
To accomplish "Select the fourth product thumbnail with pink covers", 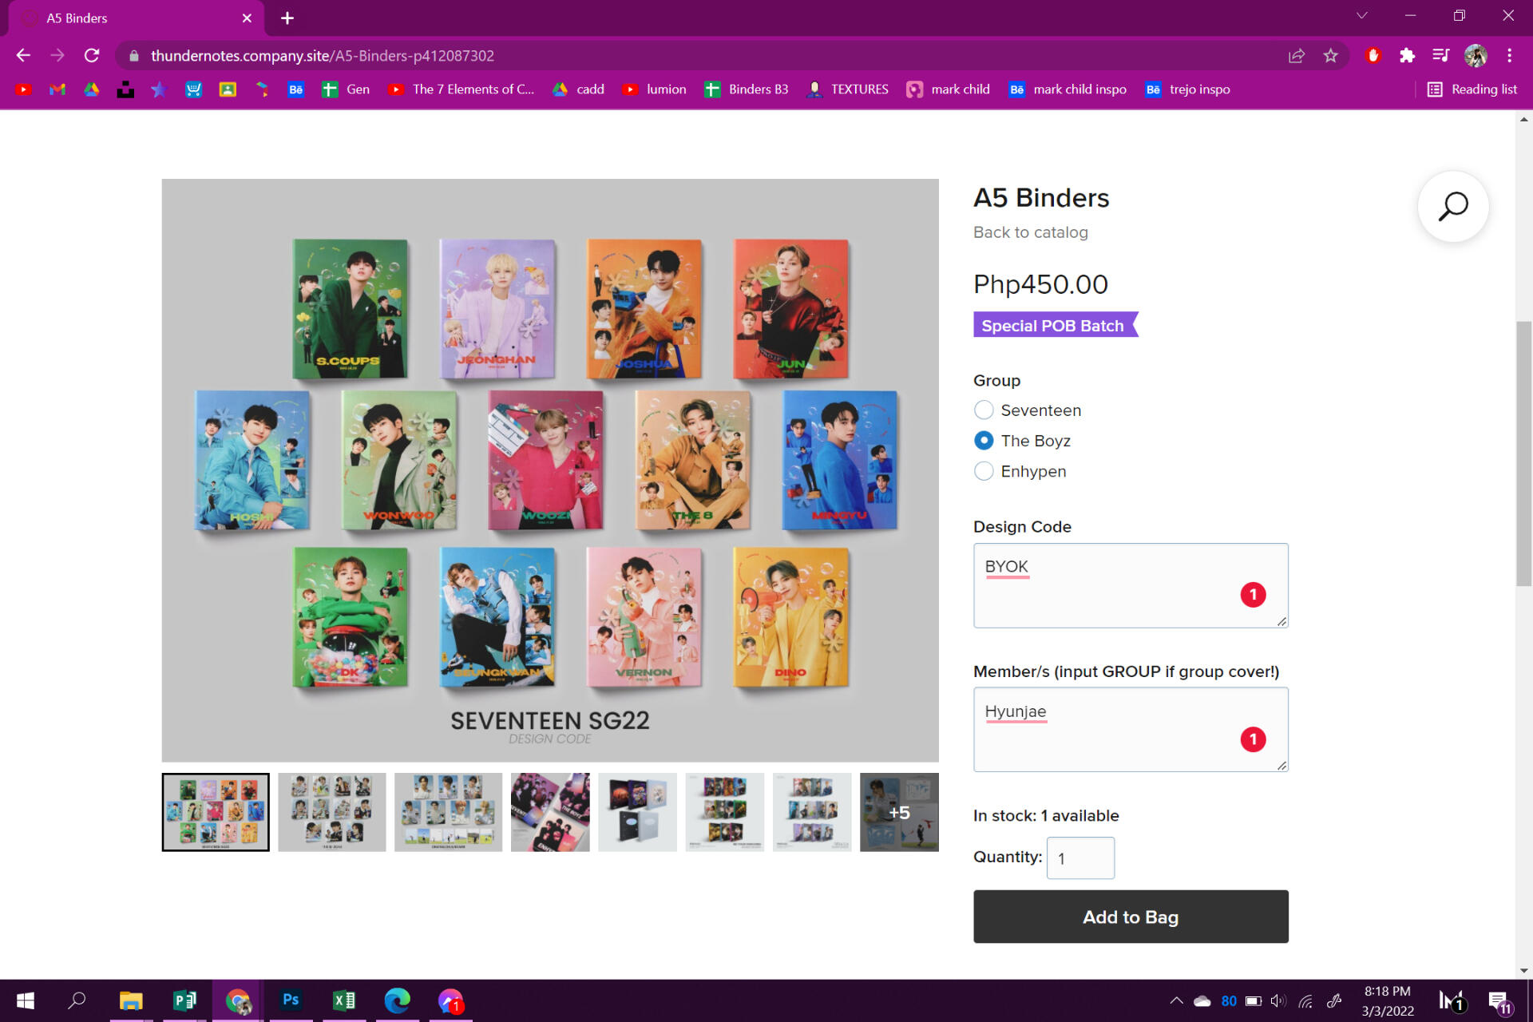I will [x=550, y=812].
